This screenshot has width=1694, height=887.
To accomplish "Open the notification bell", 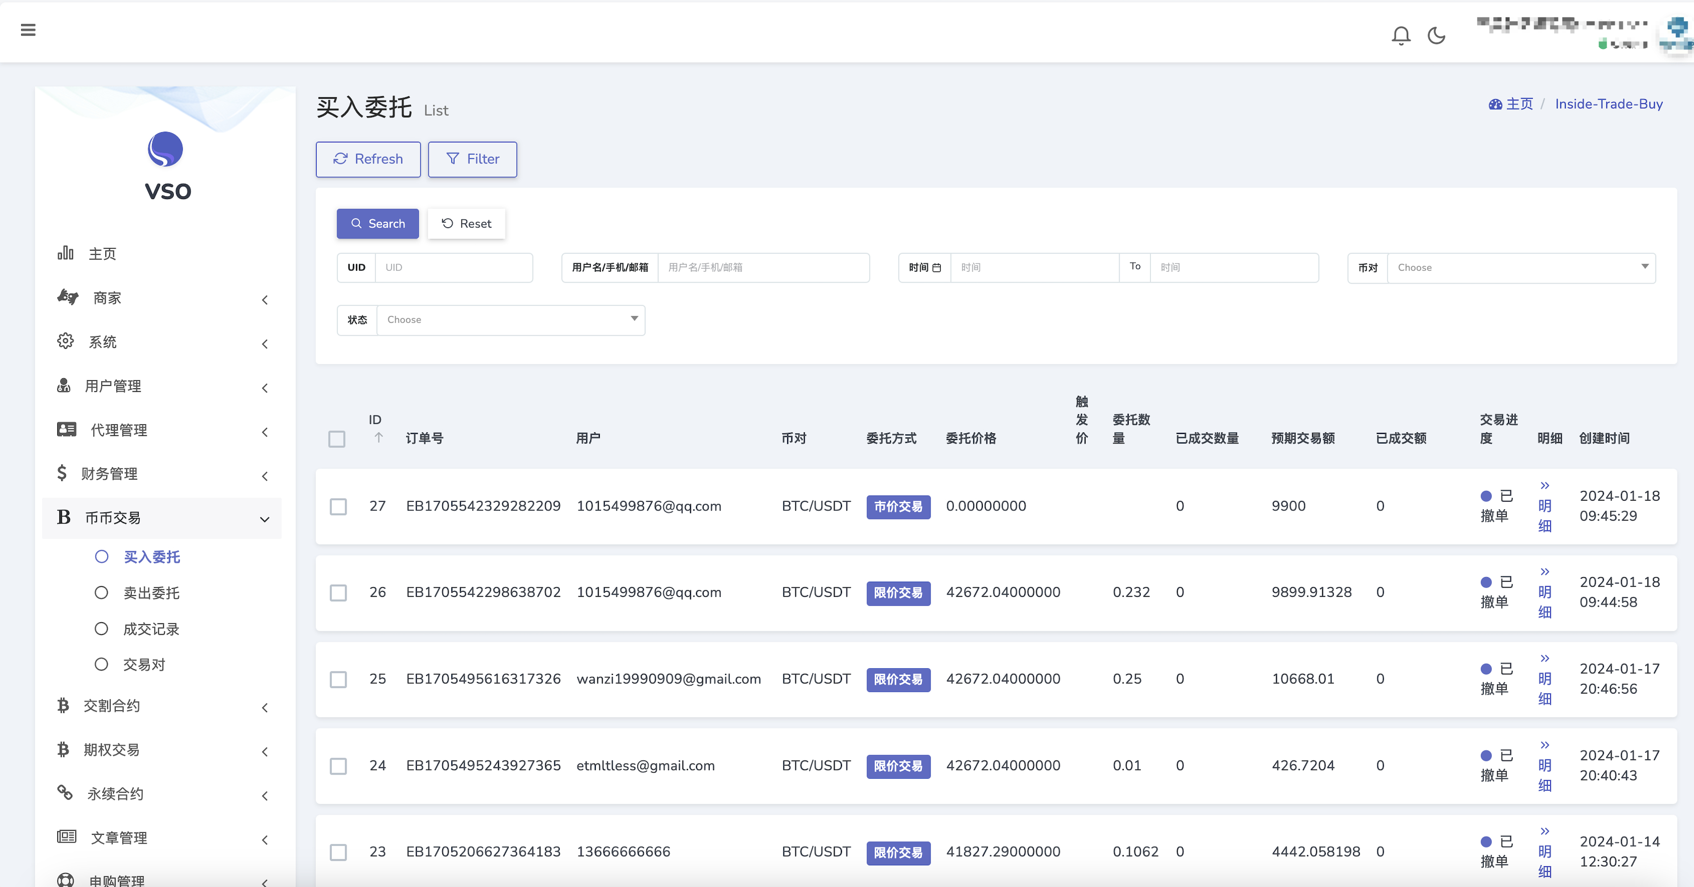I will coord(1401,35).
